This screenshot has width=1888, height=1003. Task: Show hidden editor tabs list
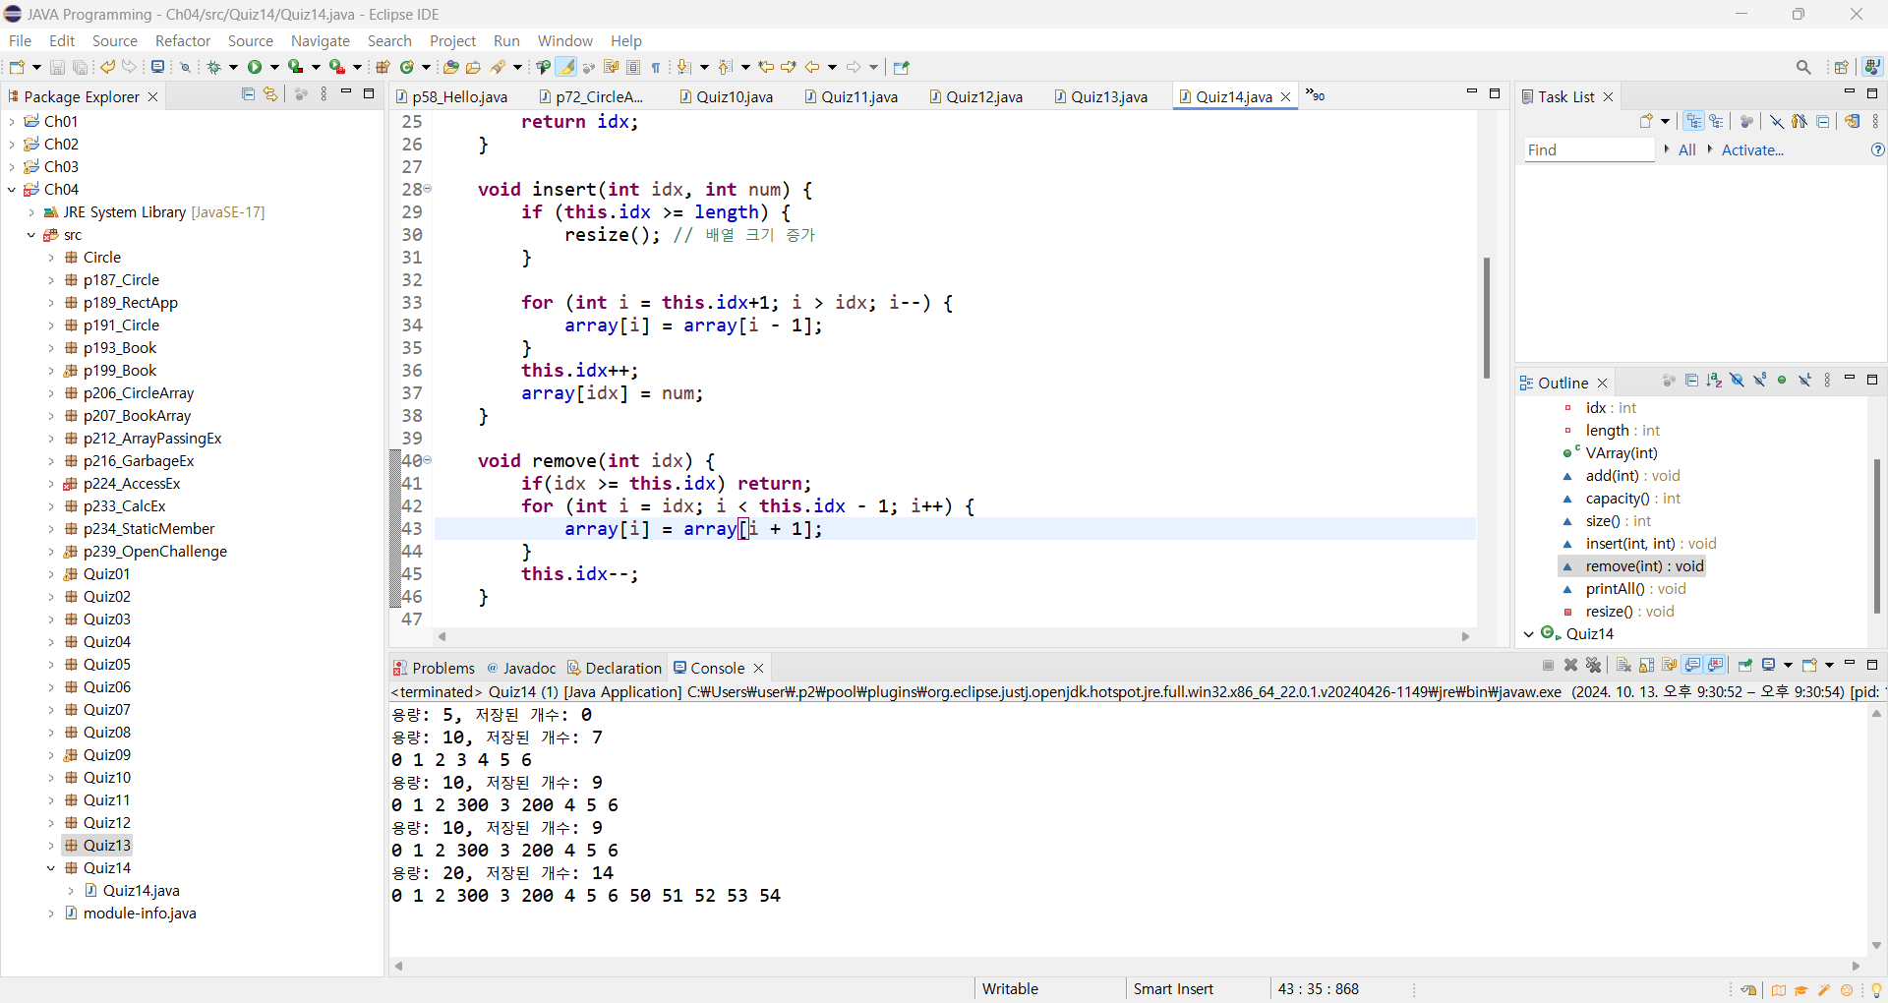[1315, 95]
